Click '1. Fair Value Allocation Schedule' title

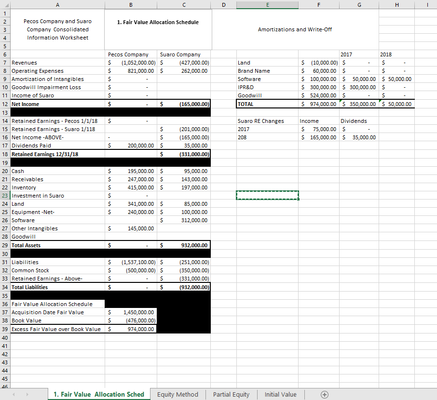(x=158, y=22)
